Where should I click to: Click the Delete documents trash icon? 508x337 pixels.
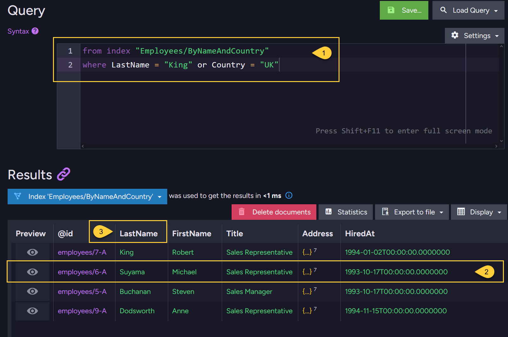tap(242, 212)
